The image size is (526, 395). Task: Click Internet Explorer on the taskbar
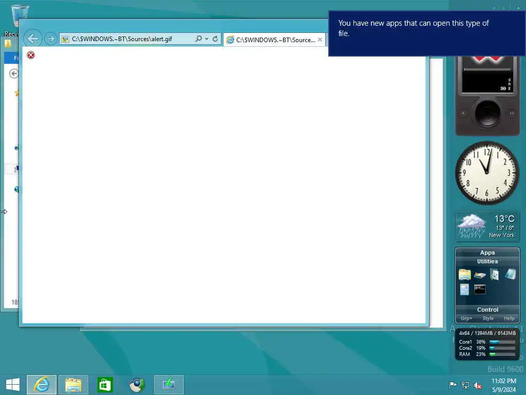pyautogui.click(x=42, y=385)
